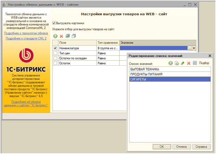Click the highlighted Значение input field

154,48
